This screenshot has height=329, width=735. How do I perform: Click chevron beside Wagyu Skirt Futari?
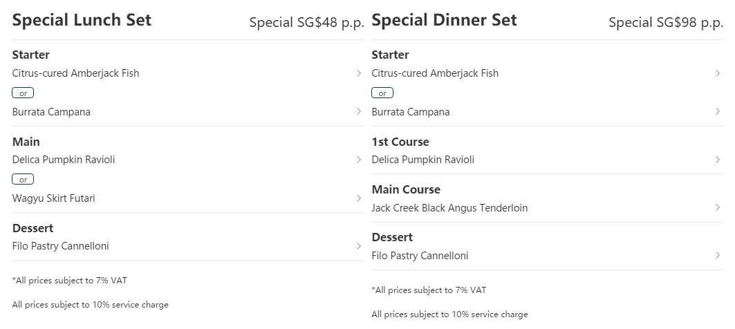pos(359,198)
